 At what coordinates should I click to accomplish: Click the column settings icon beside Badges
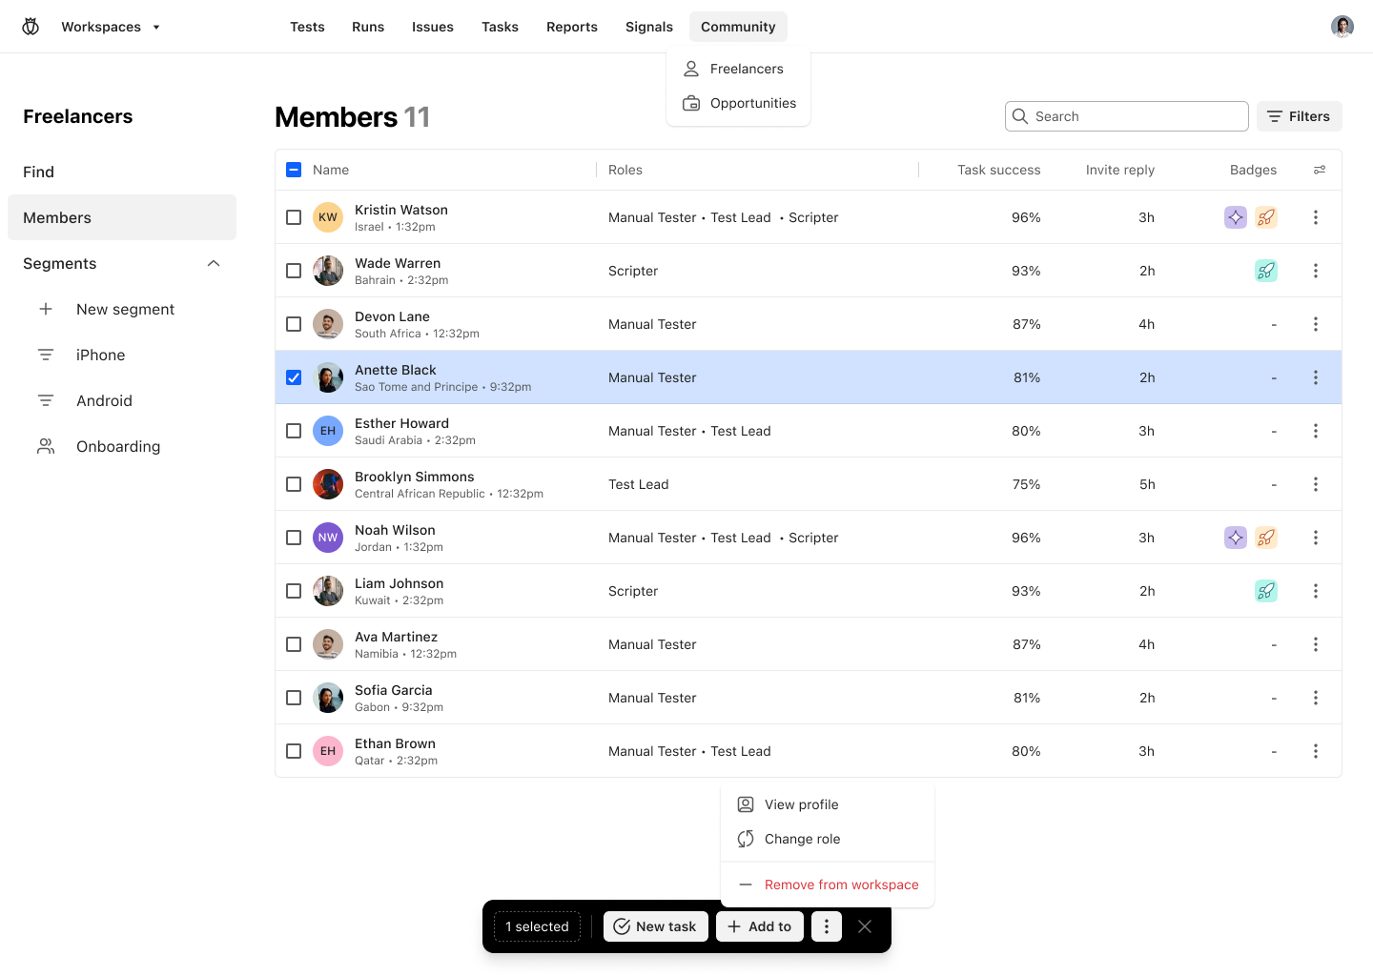(x=1320, y=169)
